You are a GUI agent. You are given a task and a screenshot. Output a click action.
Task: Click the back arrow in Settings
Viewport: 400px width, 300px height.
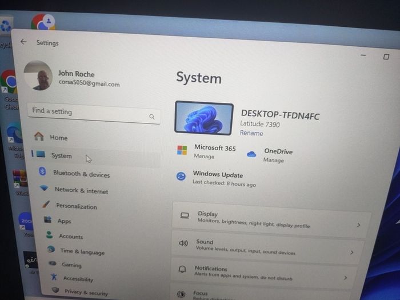tap(23, 42)
